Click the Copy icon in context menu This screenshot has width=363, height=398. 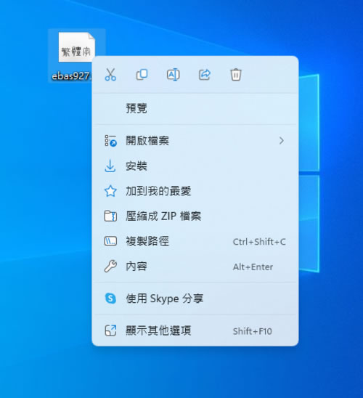coord(142,75)
